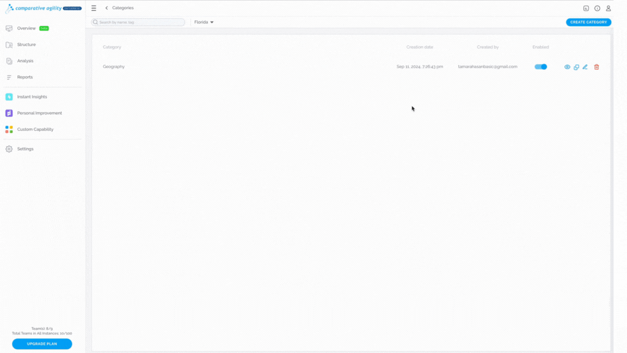
Task: Collapse the sidebar with hamburger menu icon
Action: coord(94,8)
